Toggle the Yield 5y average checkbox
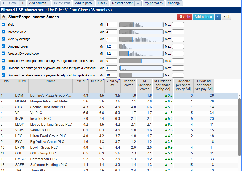 (3, 39)
